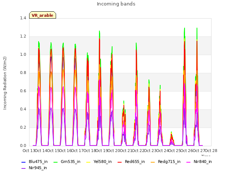Click the Incoming bands chart title
The image size is (233, 175).
point(116,4)
